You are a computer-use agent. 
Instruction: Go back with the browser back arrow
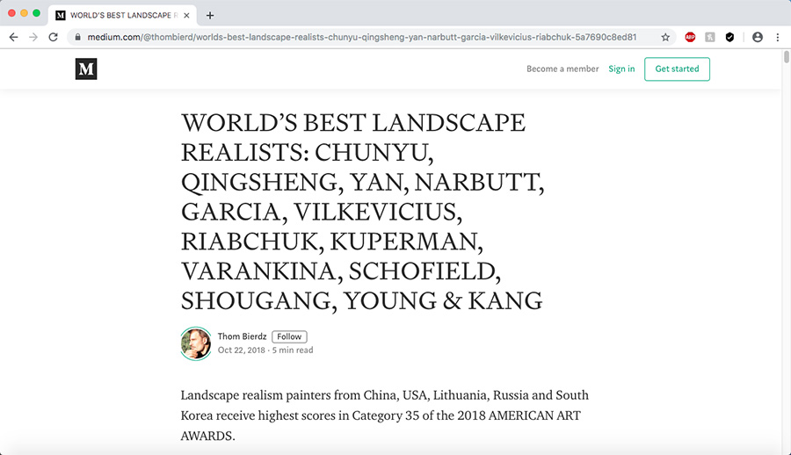(x=13, y=37)
